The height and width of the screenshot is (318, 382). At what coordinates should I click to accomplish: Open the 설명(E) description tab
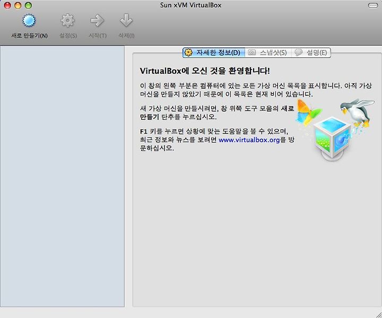(311, 52)
